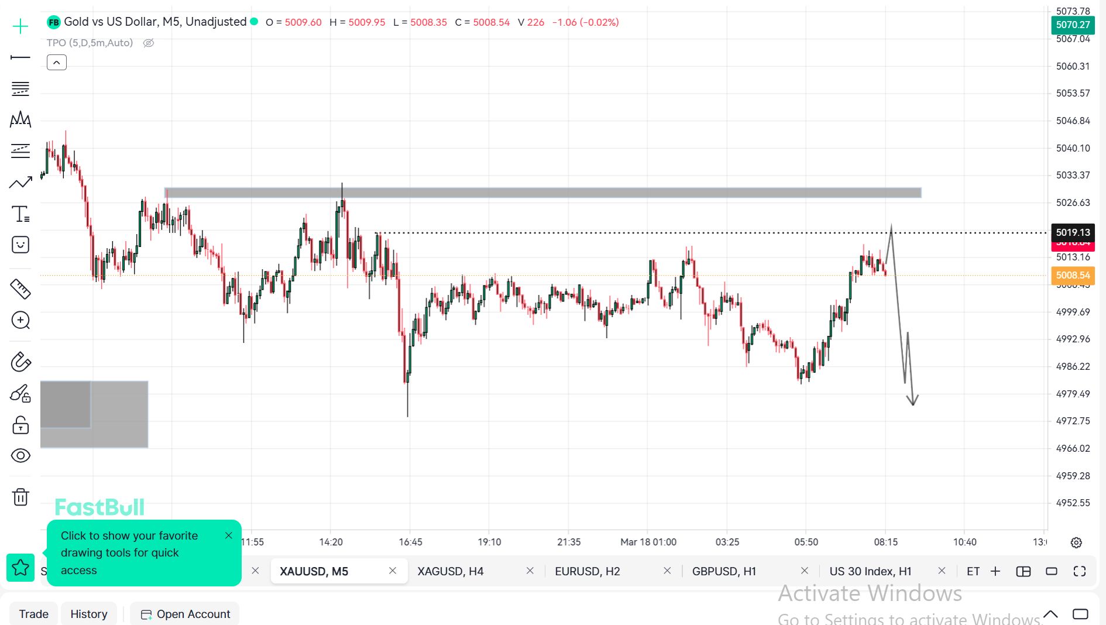Select the crosshair cursor tool
Image resolution: width=1106 pixels, height=625 pixels.
[20, 26]
